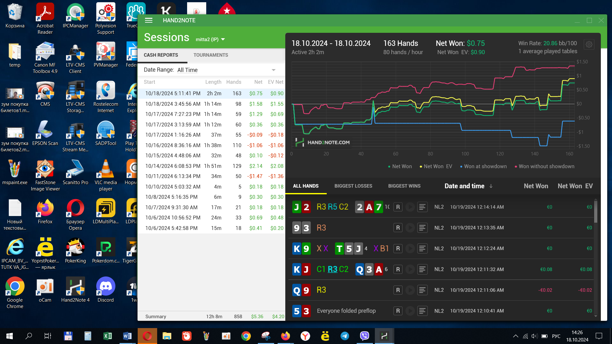Click the R3 action label in KJ row
Viewport: 612px width, 344px height.
click(332, 269)
